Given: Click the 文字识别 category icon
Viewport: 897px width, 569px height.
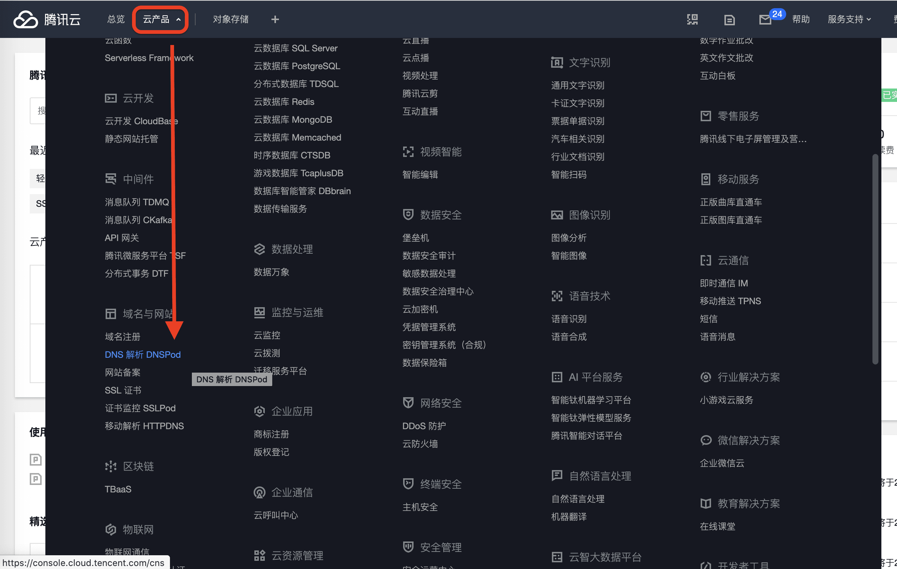Looking at the screenshot, I should [x=557, y=62].
